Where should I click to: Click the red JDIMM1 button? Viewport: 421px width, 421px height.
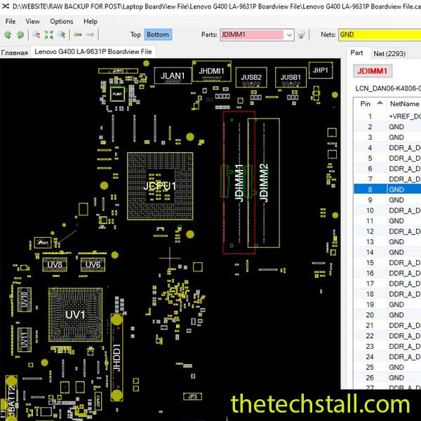[373, 71]
